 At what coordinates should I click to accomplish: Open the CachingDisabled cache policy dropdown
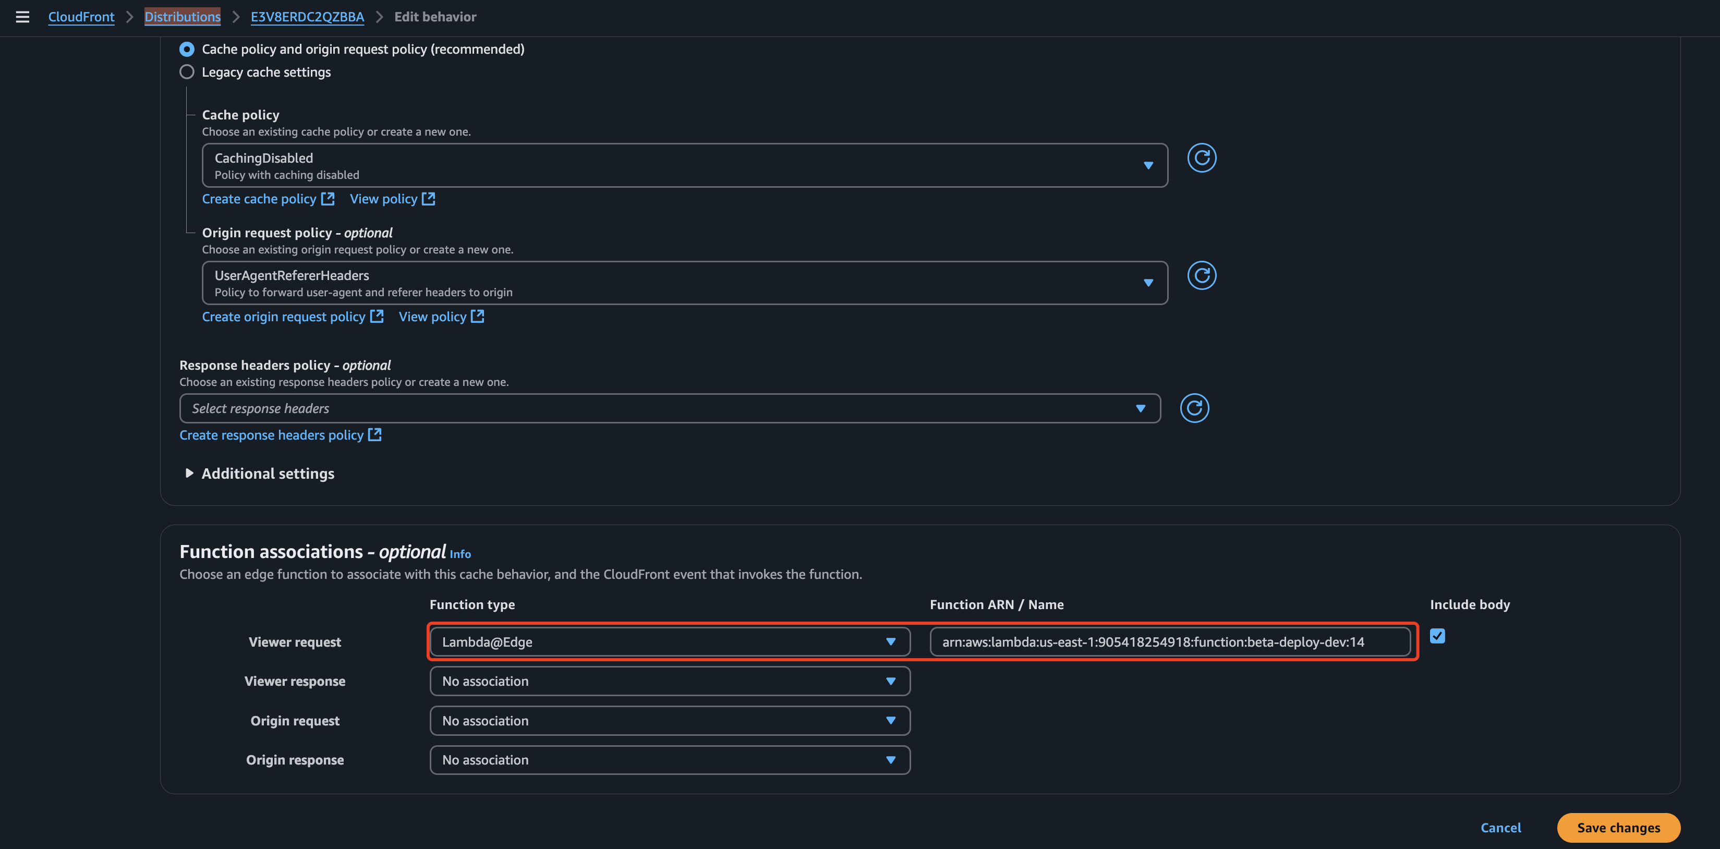(684, 165)
